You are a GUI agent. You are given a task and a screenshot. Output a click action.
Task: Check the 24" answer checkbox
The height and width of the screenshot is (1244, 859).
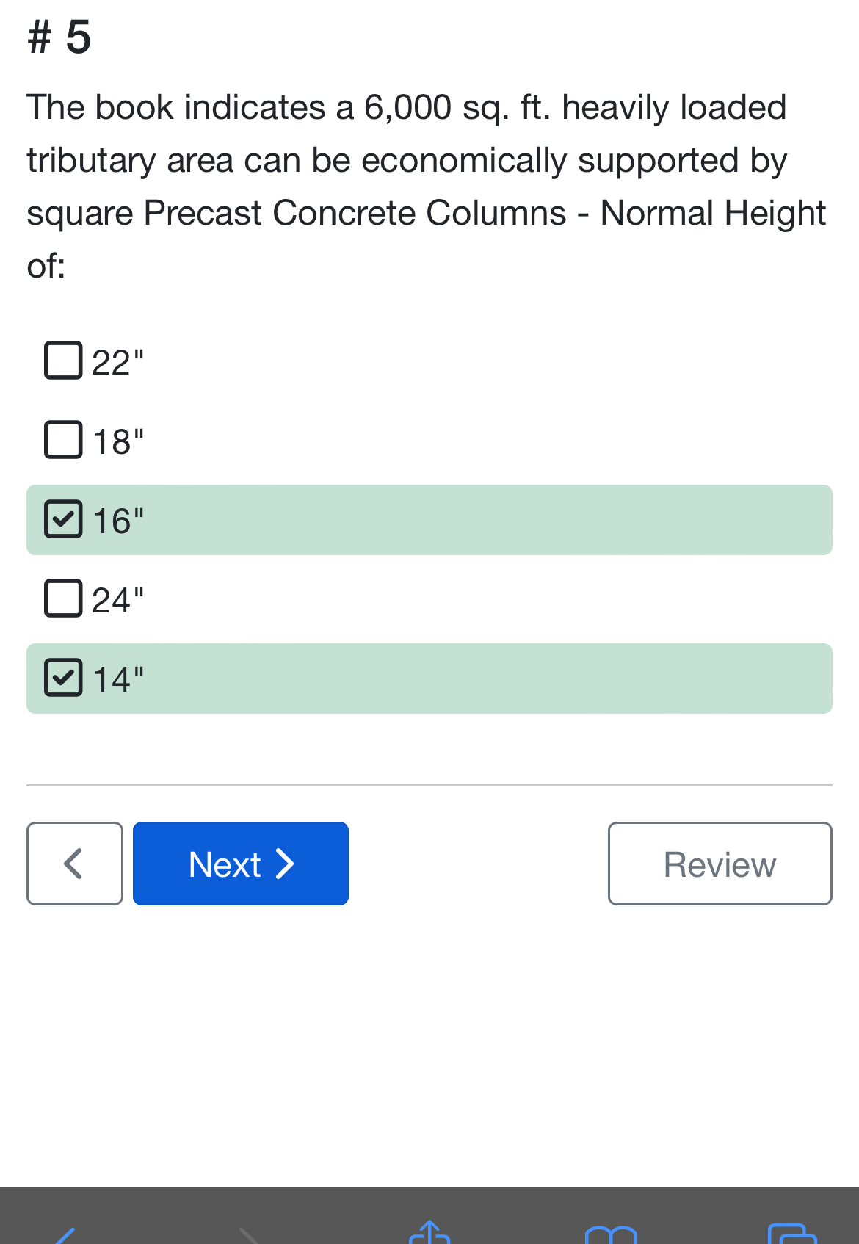coord(63,599)
